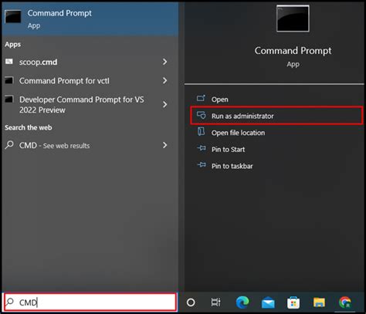Launch Microsoft Edge from the taskbar
This screenshot has width=366, height=314.
(x=242, y=302)
